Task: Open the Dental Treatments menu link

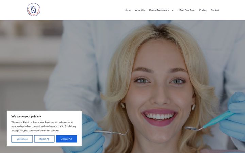Action: point(159,10)
